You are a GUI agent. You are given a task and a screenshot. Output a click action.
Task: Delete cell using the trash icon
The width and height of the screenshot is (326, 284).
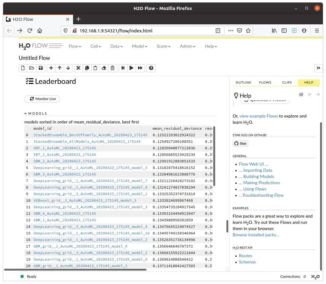coord(113,68)
